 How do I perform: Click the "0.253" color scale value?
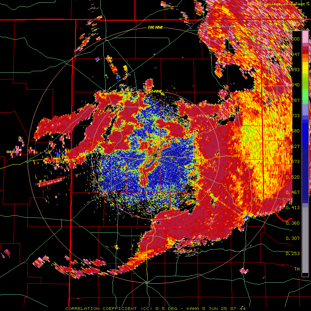pos(293,254)
